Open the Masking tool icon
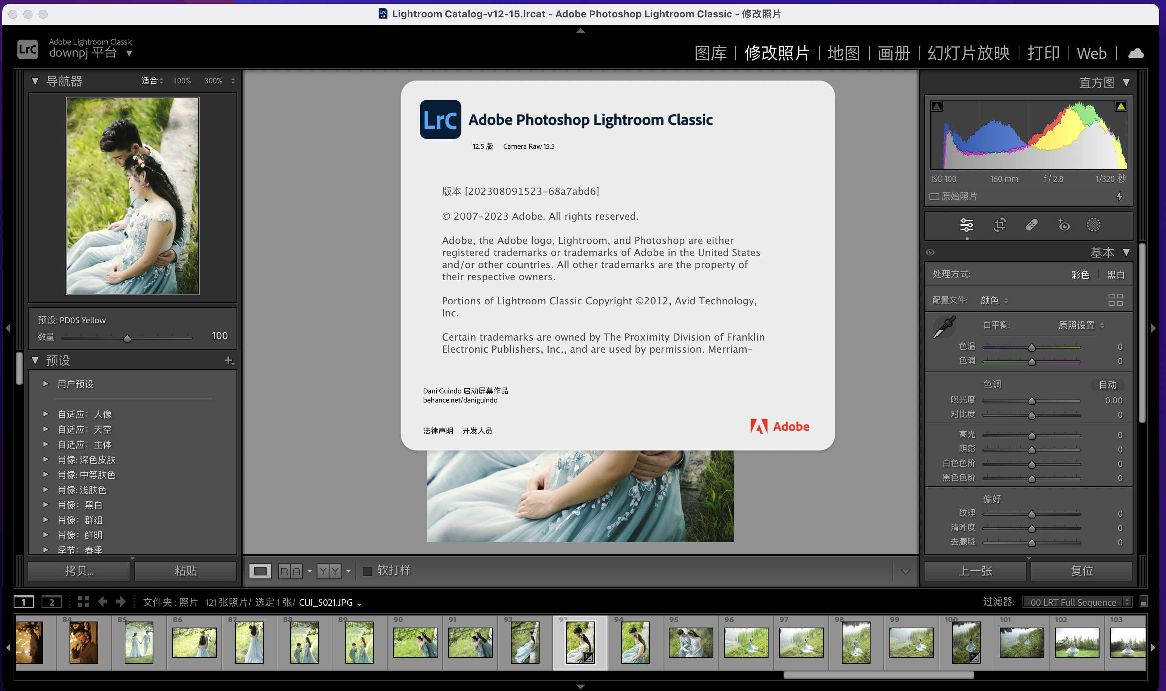The width and height of the screenshot is (1166, 691). (1093, 225)
